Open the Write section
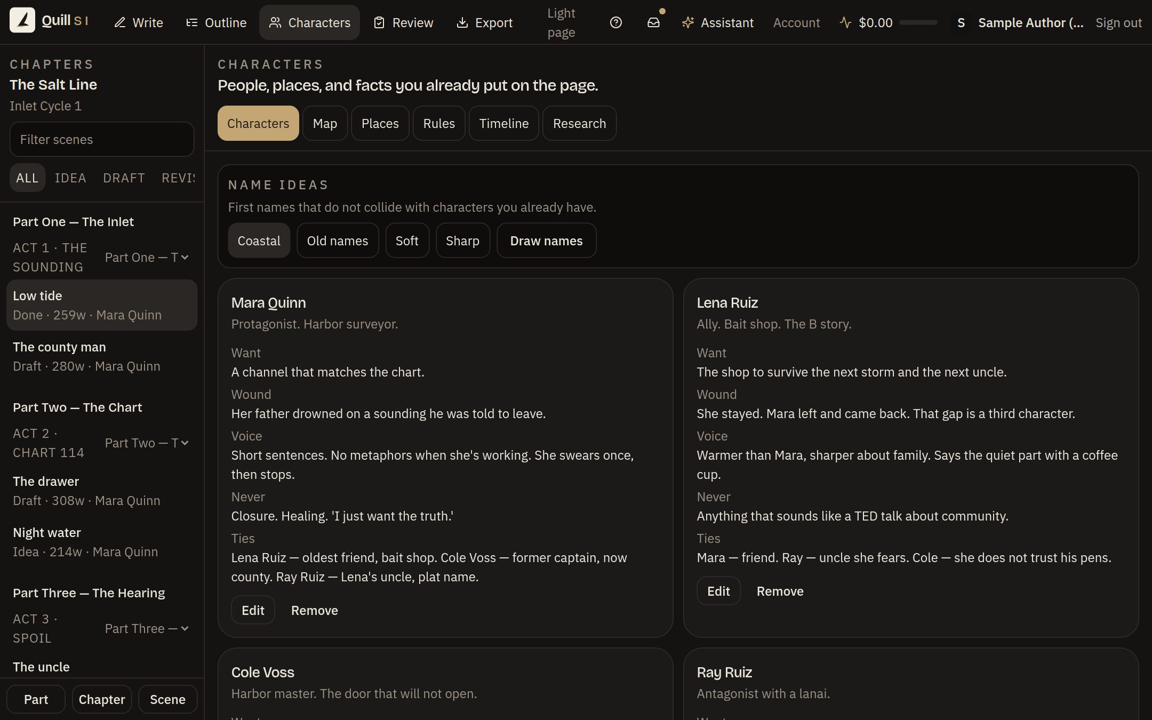Viewport: 1152px width, 720px height. (139, 22)
